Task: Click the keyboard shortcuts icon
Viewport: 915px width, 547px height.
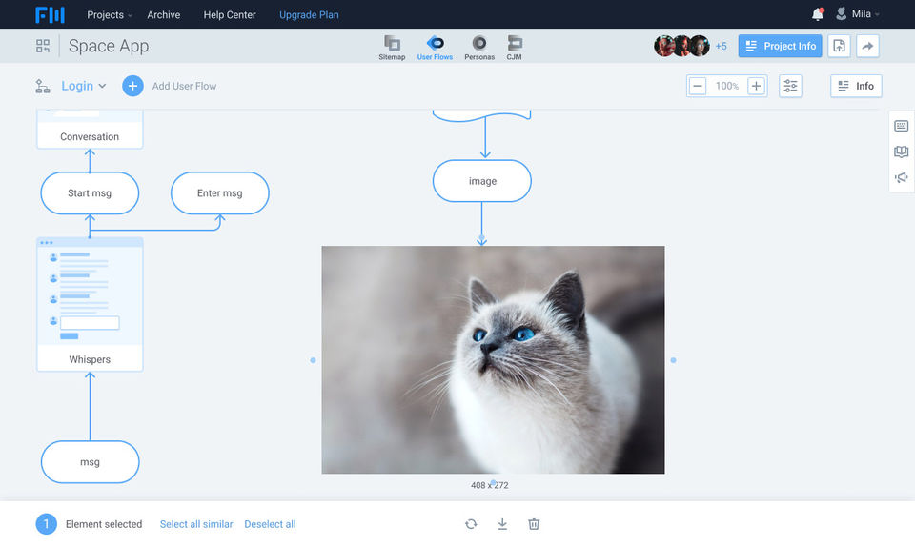Action: tap(901, 126)
